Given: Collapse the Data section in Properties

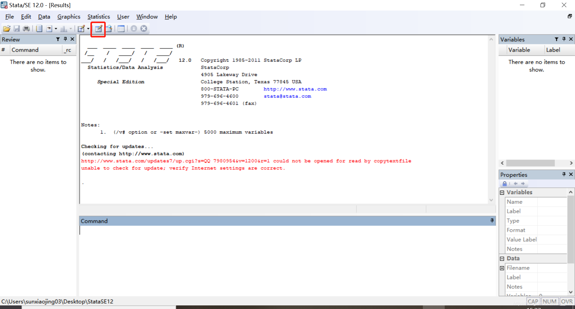Looking at the screenshot, I should (502, 259).
